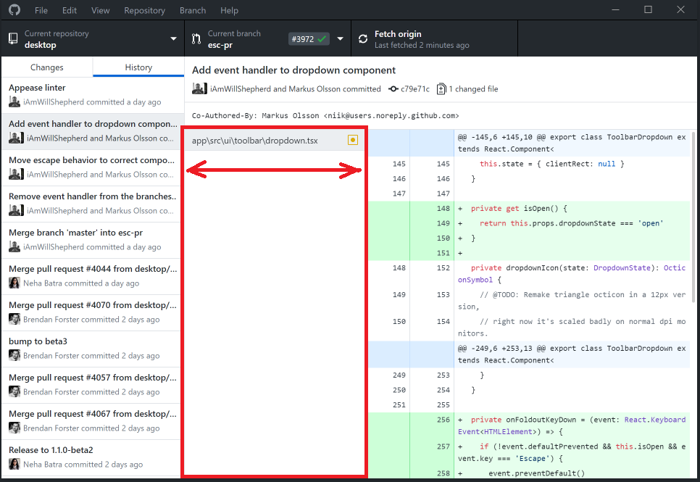Click commit title Add event handler to dropdown component
This screenshot has width=700, height=482.
[293, 70]
